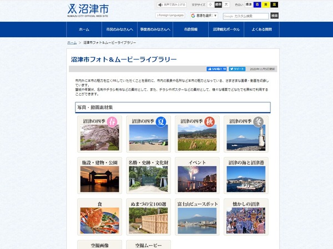The image size is (333, 249).
Task: Open 沼津の四季 春 (spring) gallery
Action: coord(99,134)
